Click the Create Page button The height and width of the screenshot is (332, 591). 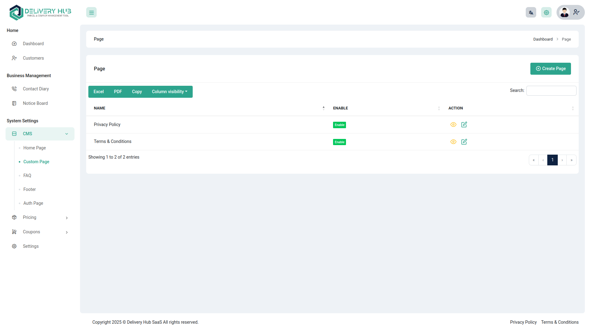[550, 69]
